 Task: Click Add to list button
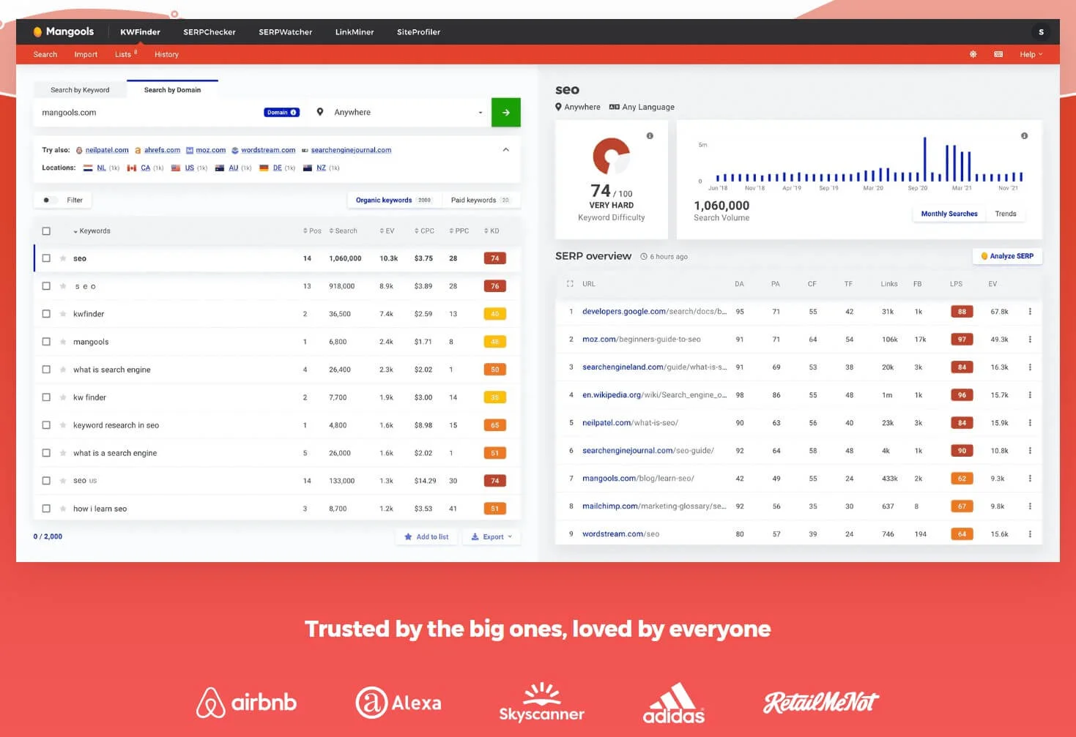(426, 536)
